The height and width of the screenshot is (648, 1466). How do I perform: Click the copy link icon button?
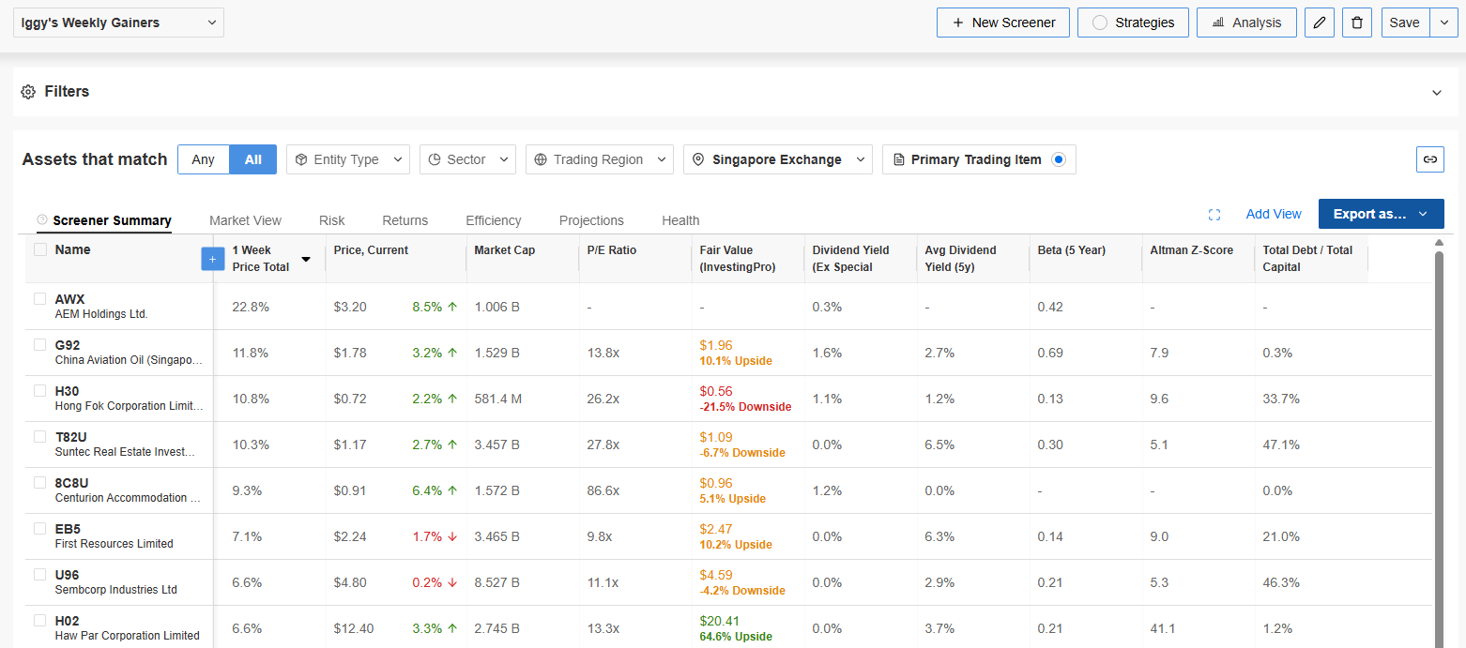pyautogui.click(x=1430, y=159)
